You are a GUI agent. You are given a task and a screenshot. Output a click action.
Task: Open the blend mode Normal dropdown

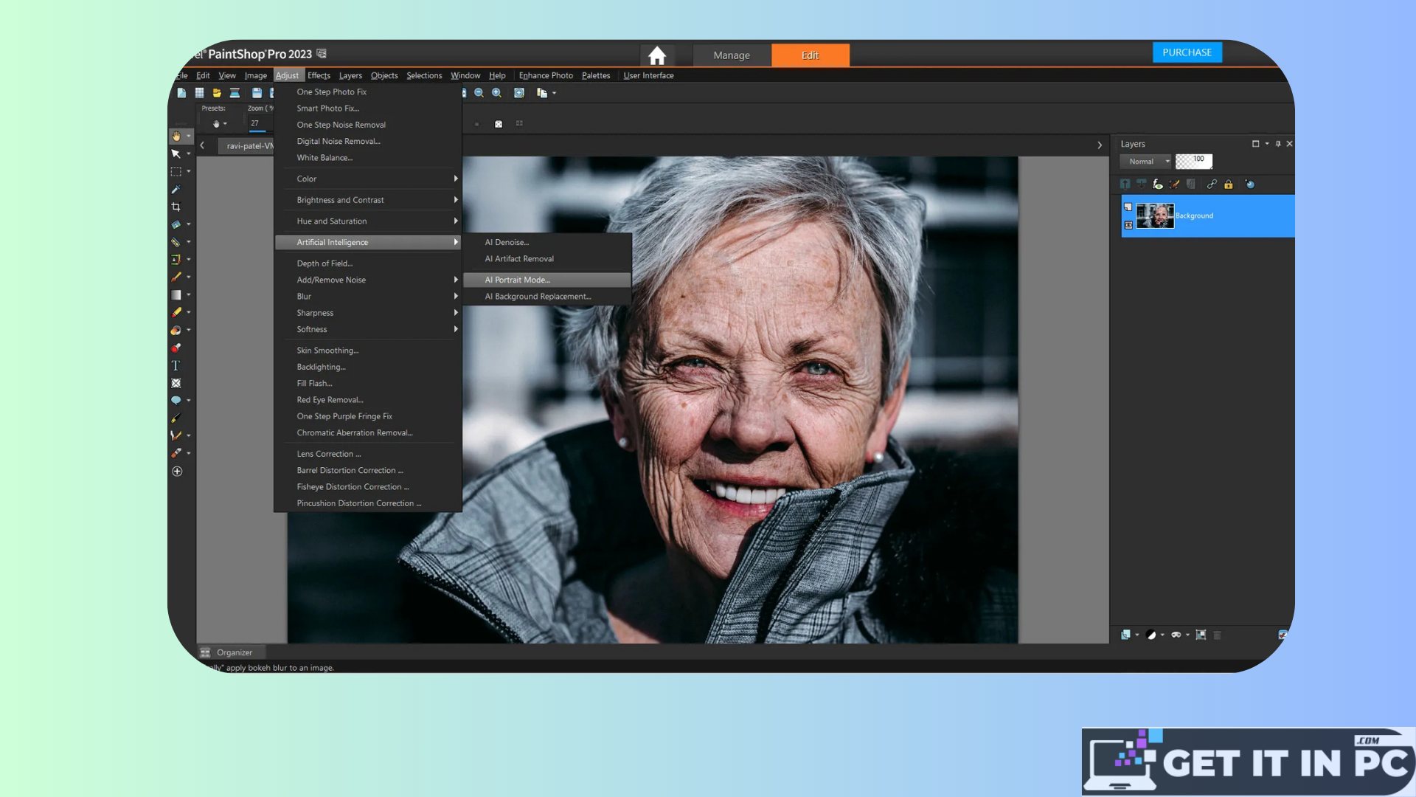click(x=1146, y=162)
